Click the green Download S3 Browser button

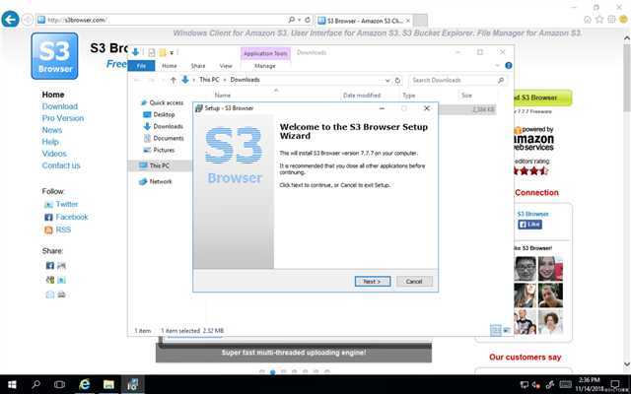coord(542,98)
